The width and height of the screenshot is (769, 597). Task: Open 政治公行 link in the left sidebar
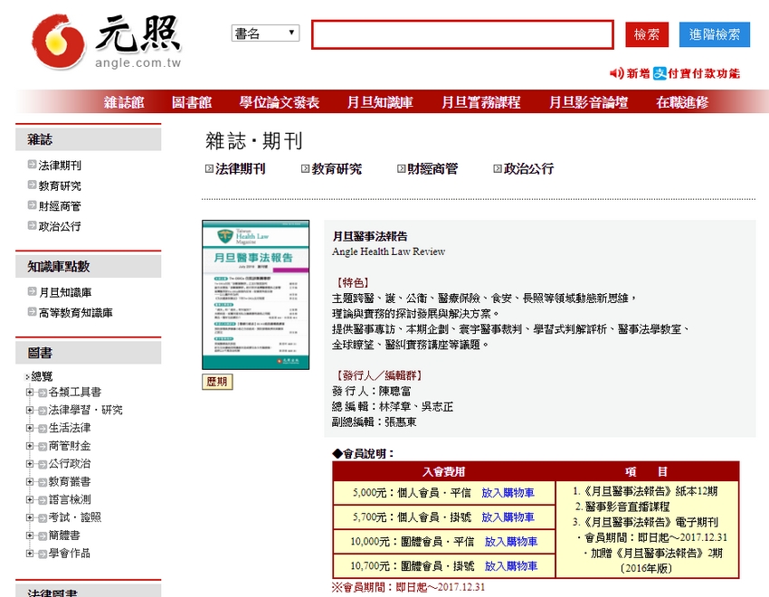pos(60,226)
